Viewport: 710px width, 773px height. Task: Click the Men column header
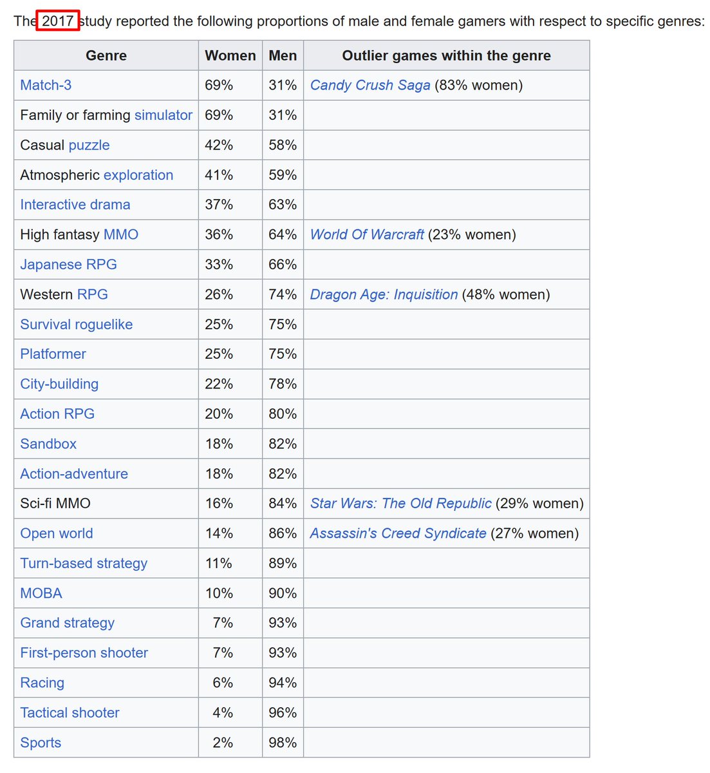[x=283, y=55]
